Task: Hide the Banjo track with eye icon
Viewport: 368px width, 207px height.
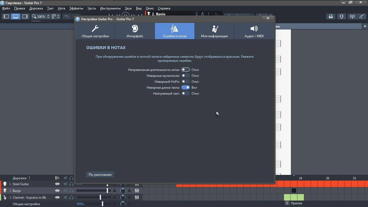Action: (57, 191)
